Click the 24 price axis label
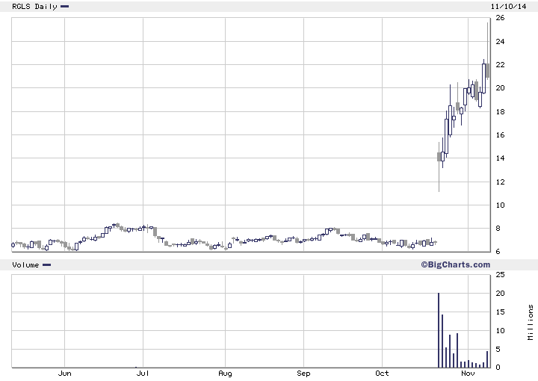538x381 pixels. click(x=500, y=42)
